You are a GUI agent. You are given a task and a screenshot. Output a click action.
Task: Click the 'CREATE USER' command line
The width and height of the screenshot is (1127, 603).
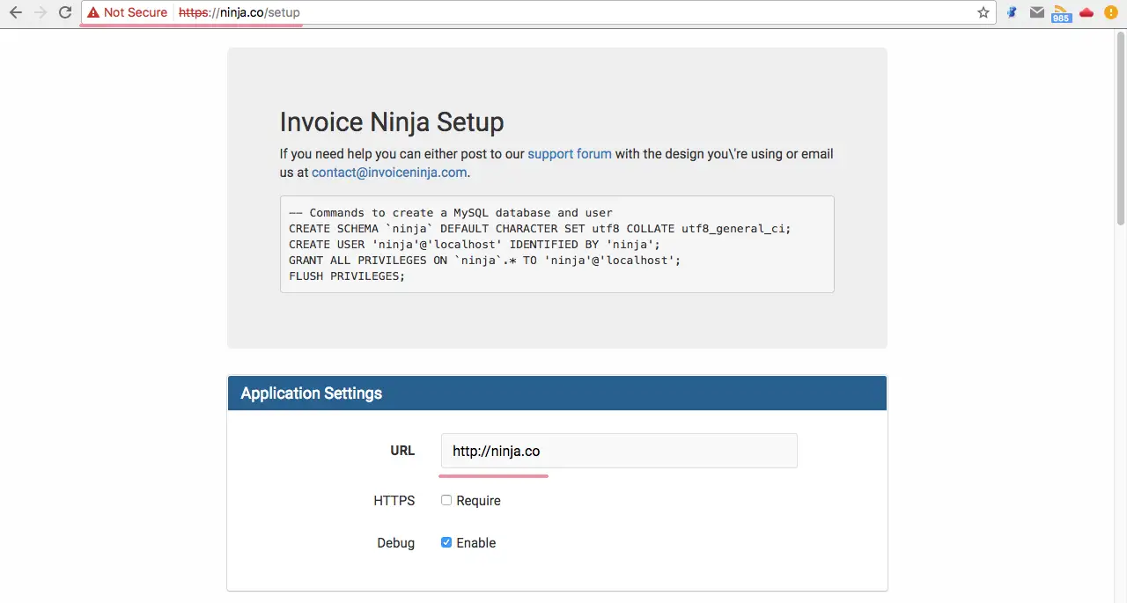(474, 244)
